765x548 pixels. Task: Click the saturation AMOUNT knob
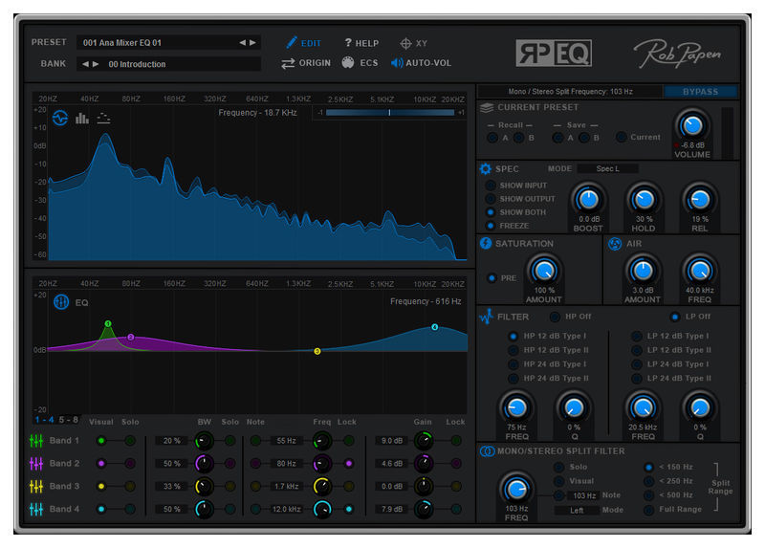tap(543, 271)
